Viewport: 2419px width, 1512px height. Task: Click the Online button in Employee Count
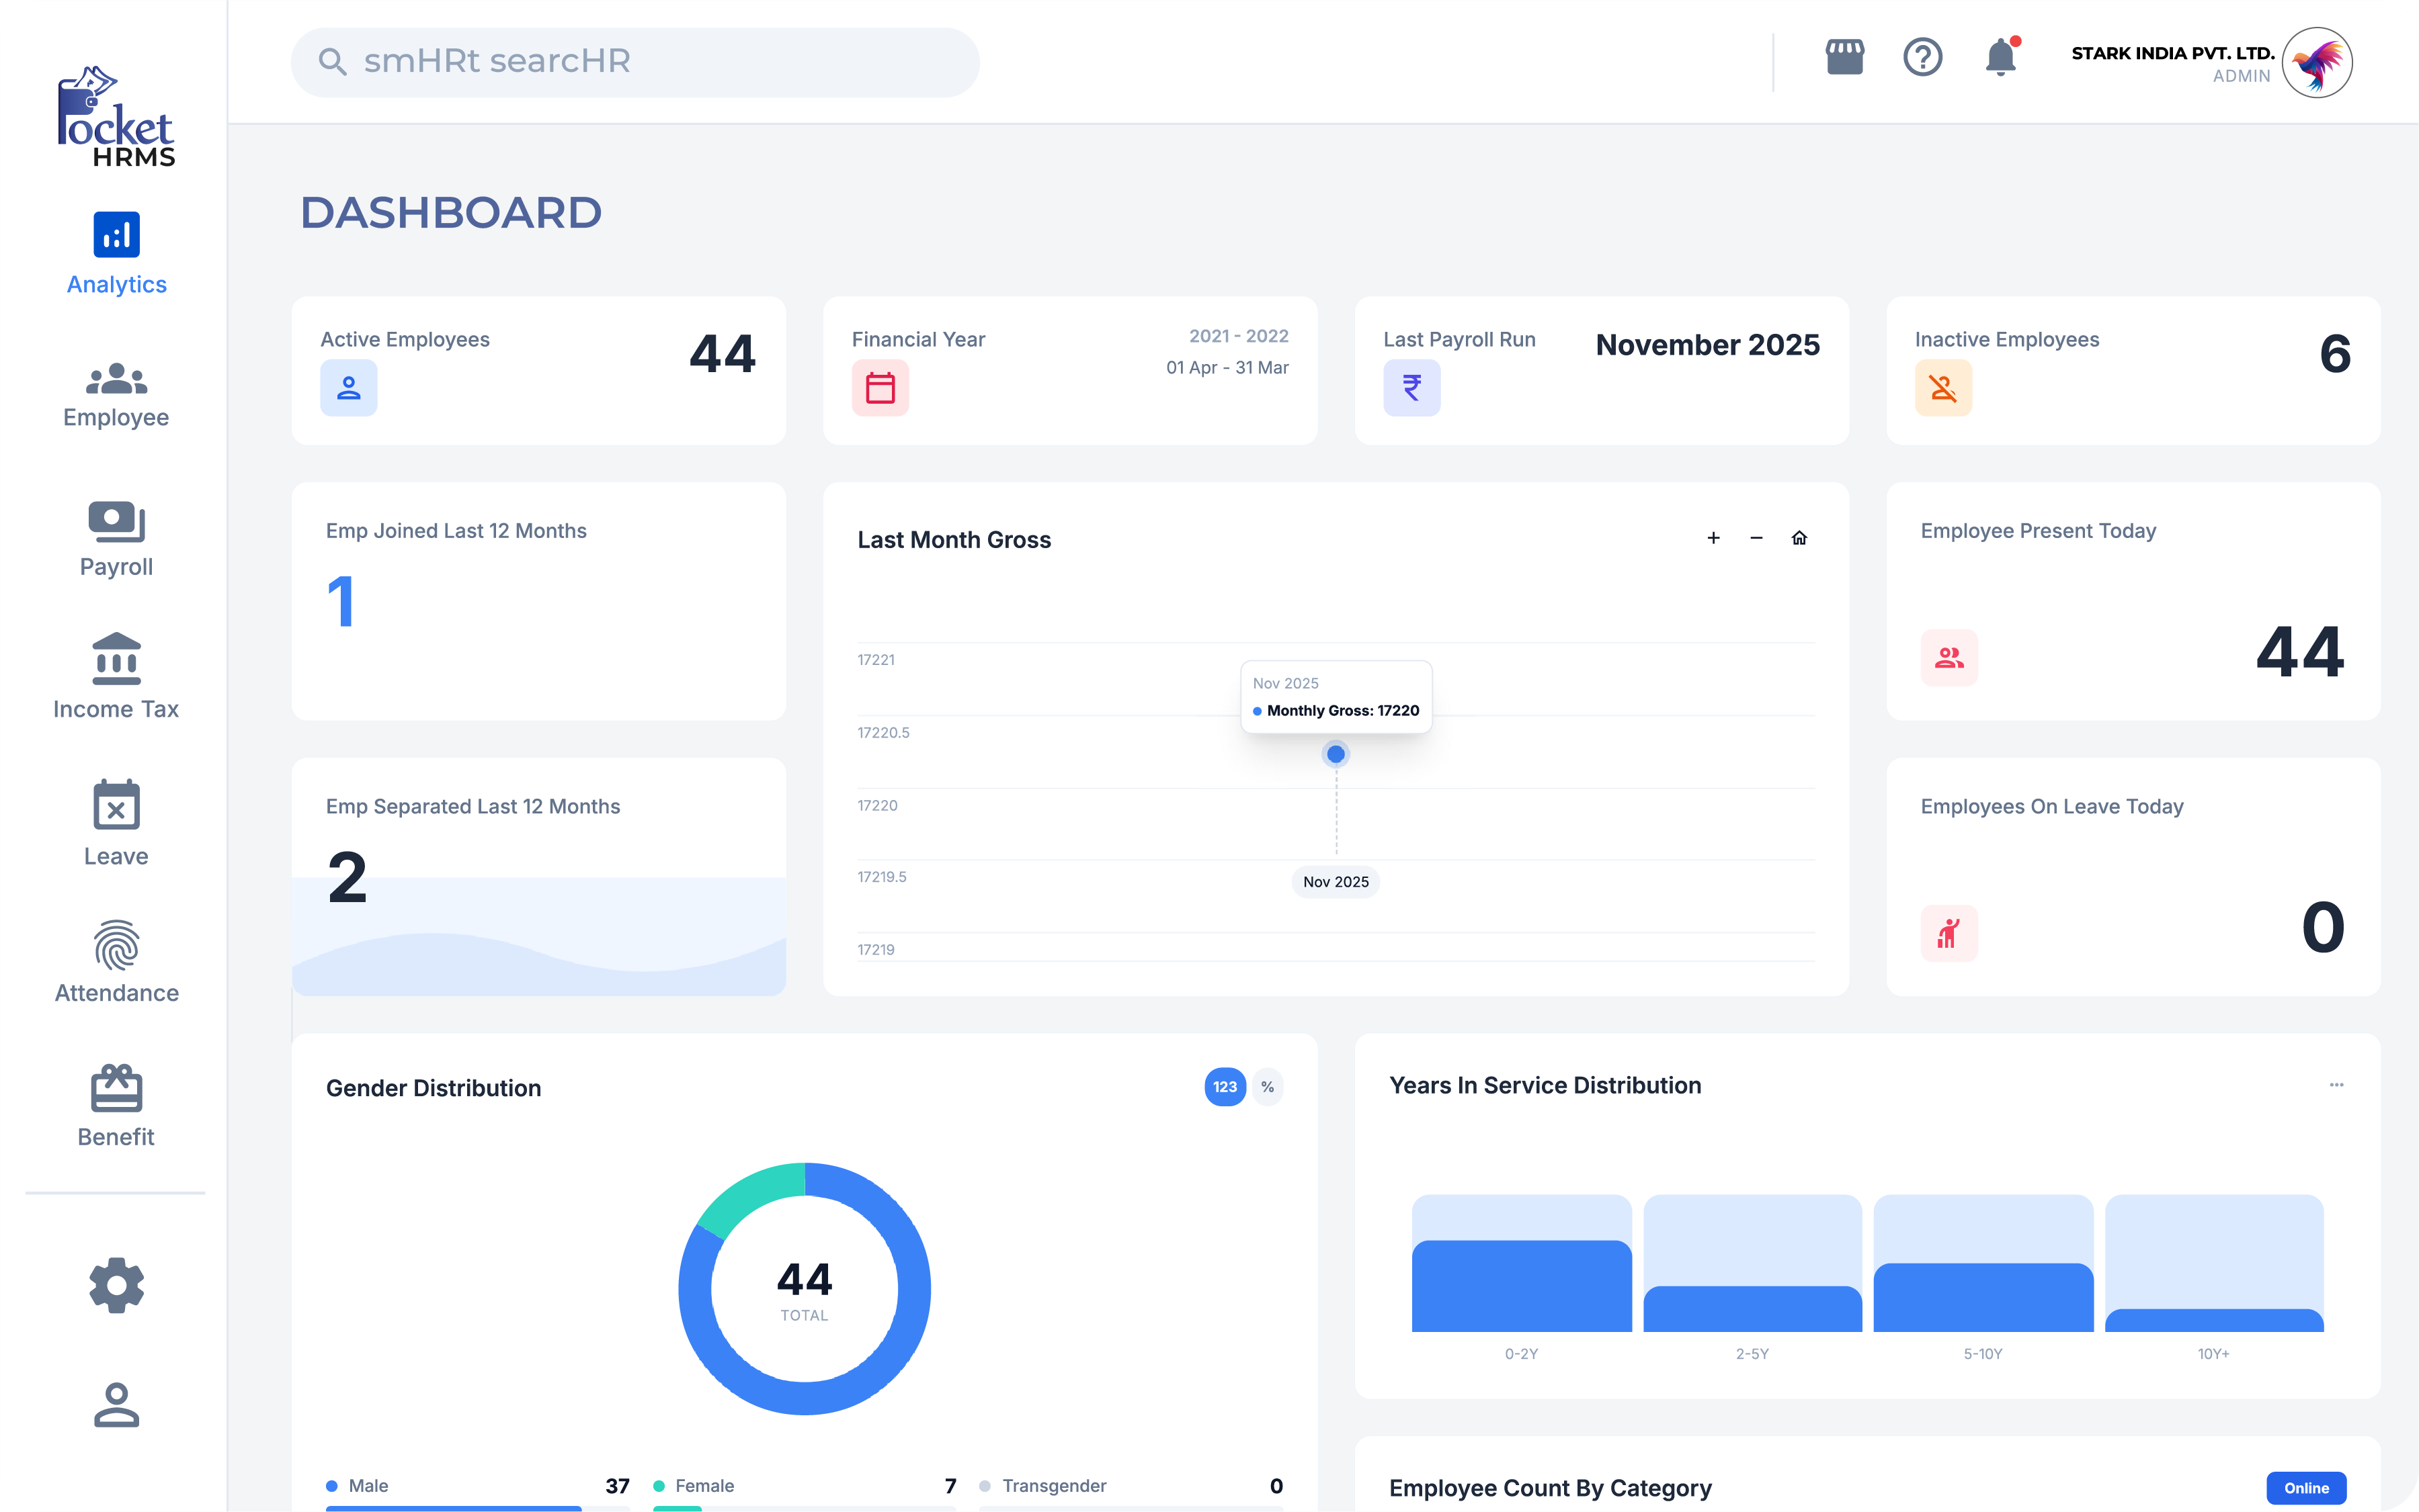tap(2306, 1488)
